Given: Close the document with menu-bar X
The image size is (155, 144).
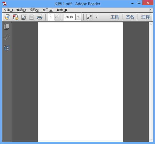Looking at the screenshot, I should 150,10.
